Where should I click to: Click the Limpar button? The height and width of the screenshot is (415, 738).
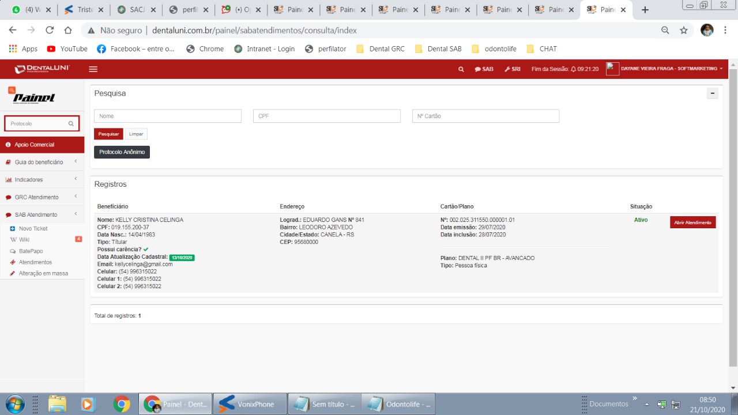[x=136, y=134]
